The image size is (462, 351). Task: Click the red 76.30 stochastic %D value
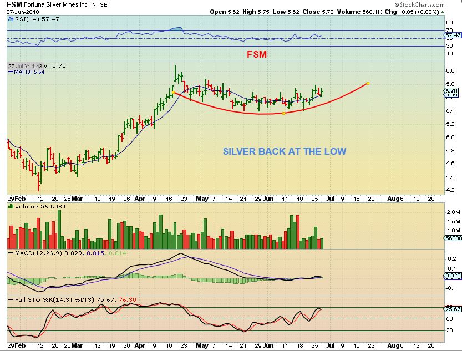point(128,300)
